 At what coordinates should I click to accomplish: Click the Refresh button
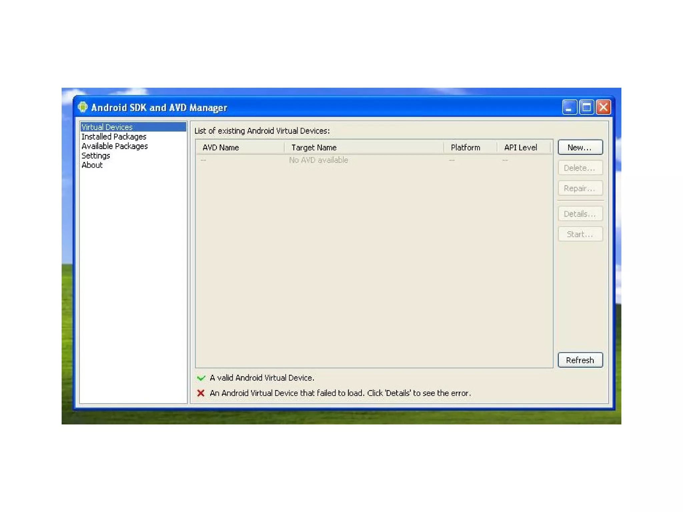[580, 360]
